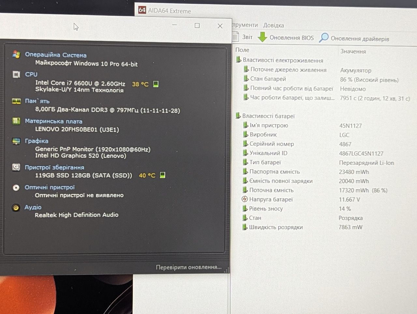Click the disk icon beside Пристрої зберігання
The width and height of the screenshot is (417, 314).
click(x=16, y=167)
